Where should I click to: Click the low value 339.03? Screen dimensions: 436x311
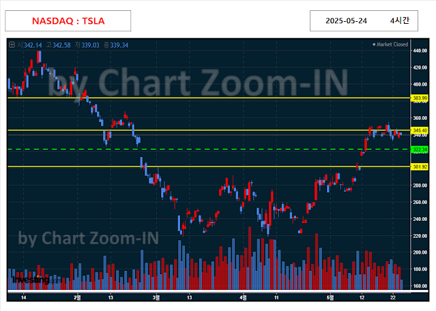click(x=90, y=45)
